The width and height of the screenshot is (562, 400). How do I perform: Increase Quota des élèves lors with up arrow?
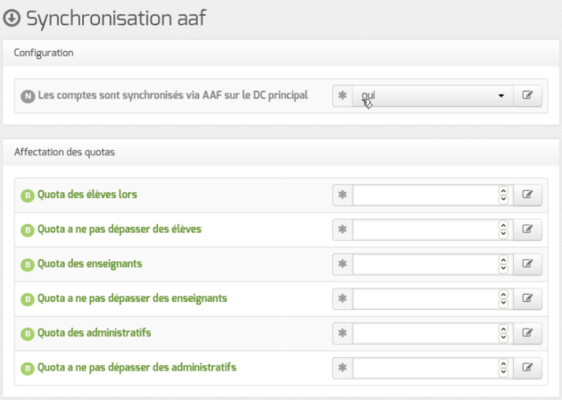(503, 191)
